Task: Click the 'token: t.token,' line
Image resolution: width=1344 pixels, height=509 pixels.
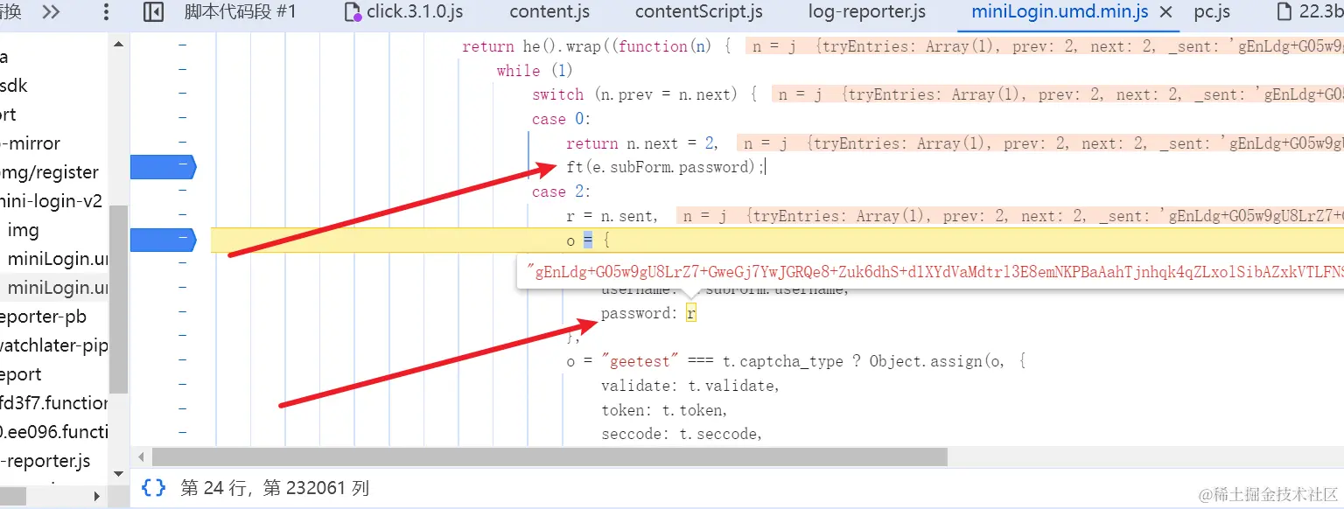Action: pyautogui.click(x=664, y=409)
